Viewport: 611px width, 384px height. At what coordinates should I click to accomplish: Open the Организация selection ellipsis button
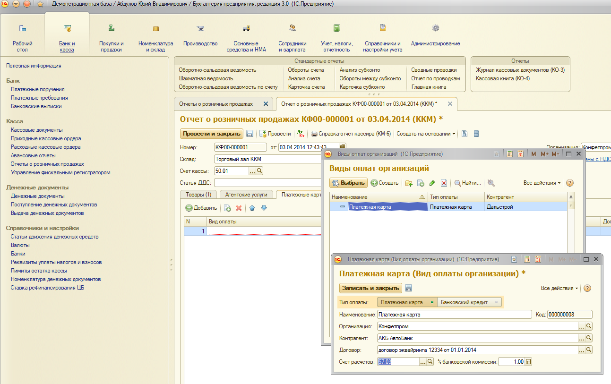tap(582, 326)
